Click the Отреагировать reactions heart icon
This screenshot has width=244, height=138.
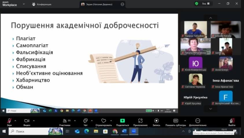[103, 121]
